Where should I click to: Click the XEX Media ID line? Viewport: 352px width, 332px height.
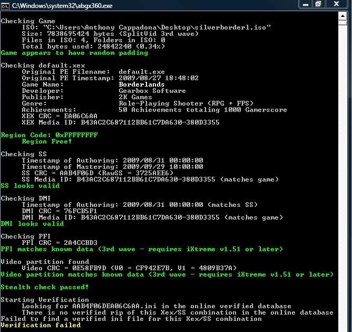click(x=121, y=122)
